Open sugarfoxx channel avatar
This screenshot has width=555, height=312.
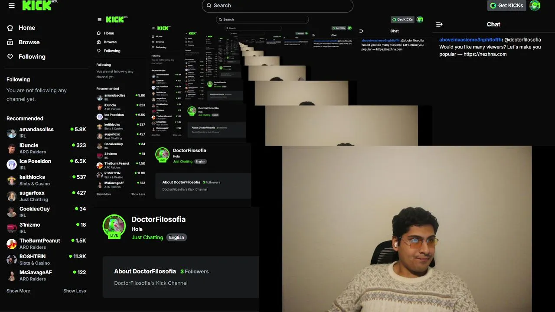[x=12, y=196]
